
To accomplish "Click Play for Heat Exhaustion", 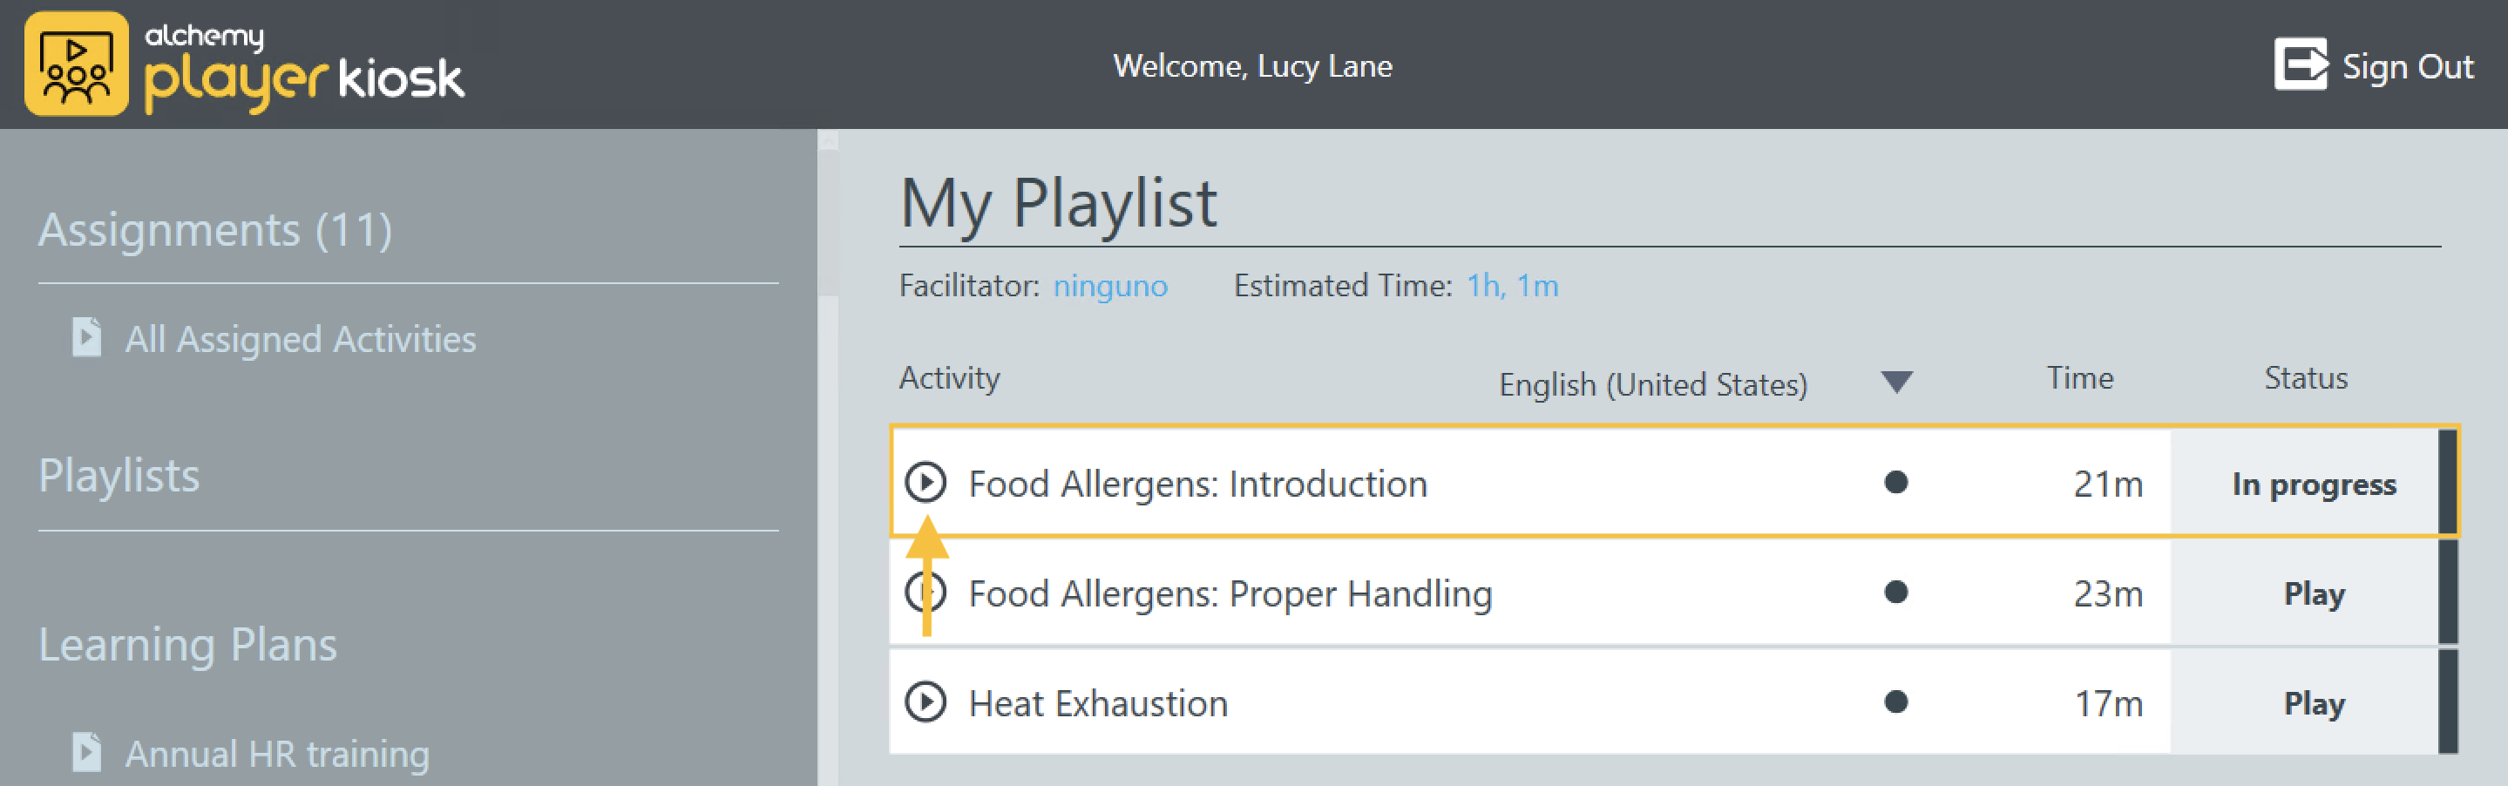I will 2314,703.
